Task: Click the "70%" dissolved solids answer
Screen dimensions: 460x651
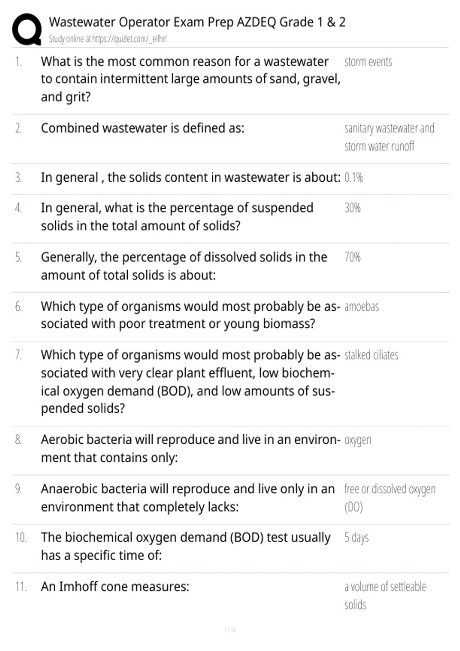Action: point(352,257)
